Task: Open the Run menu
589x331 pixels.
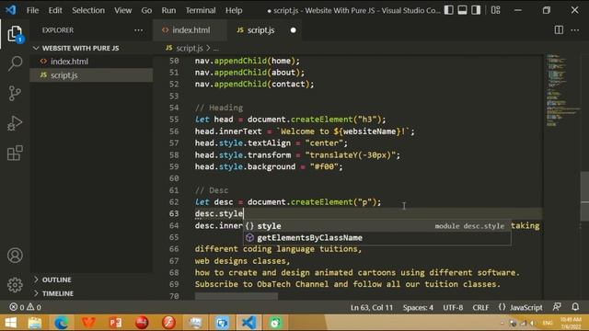Action: coord(168,10)
